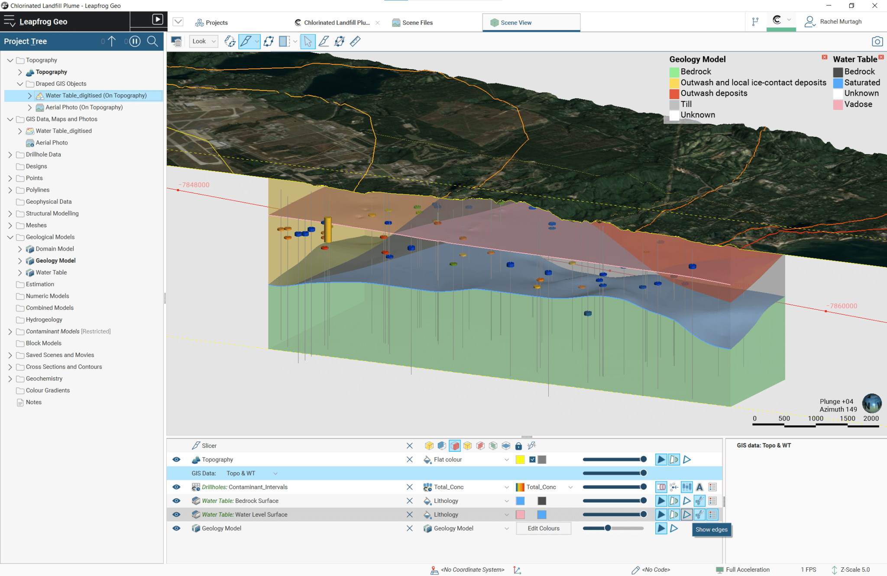Open the Look dropdown
The width and height of the screenshot is (887, 576).
(204, 42)
